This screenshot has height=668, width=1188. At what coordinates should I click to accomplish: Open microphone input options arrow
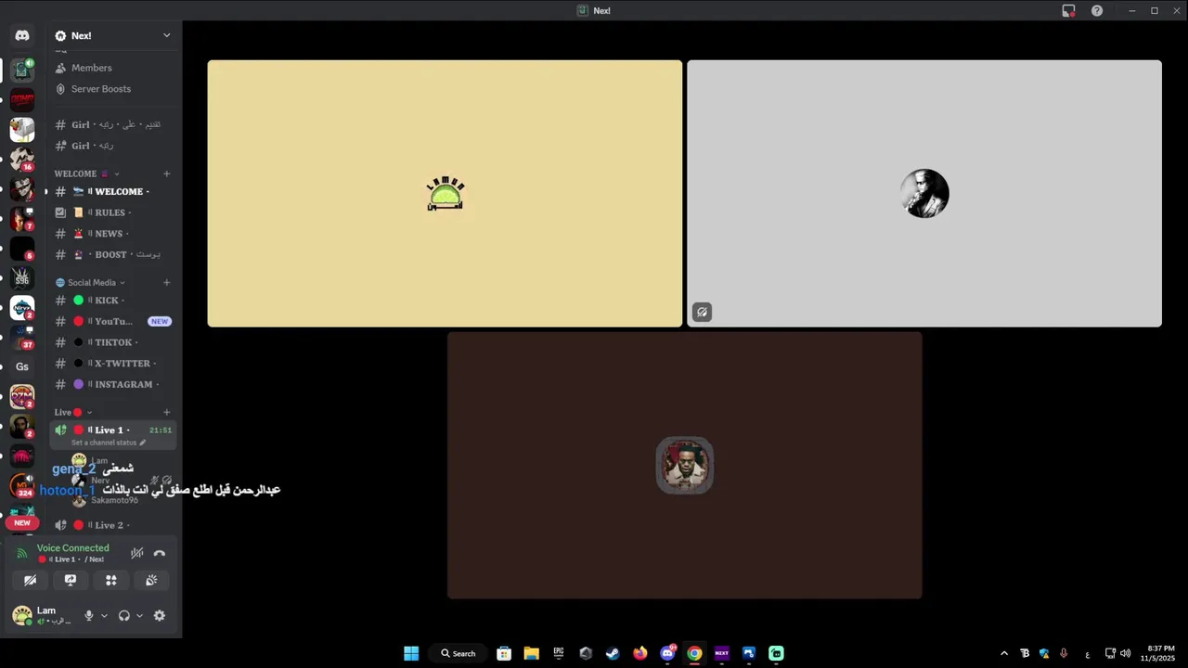[x=104, y=615]
